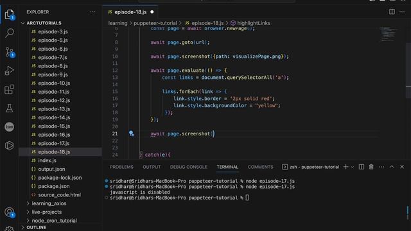Open the terminal panel more actions ellipsis
The image size is (411, 231).
click(381, 167)
